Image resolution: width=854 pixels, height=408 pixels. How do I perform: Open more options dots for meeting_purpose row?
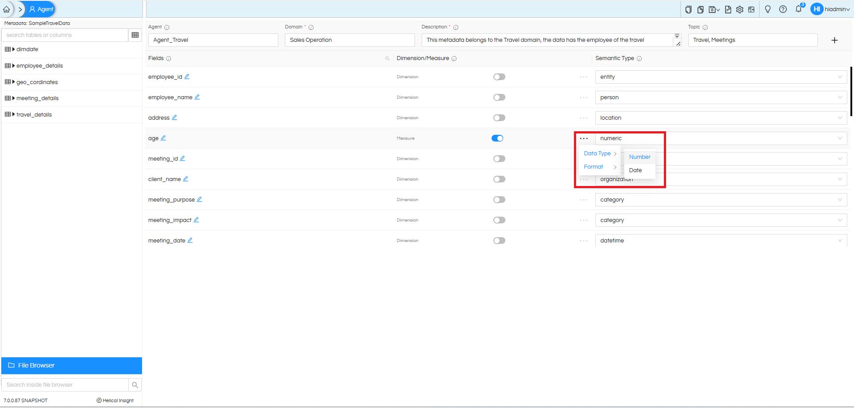tap(584, 200)
